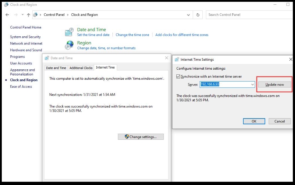Open the address bar history dropdown
This screenshot has width=295, height=185.
189,15
